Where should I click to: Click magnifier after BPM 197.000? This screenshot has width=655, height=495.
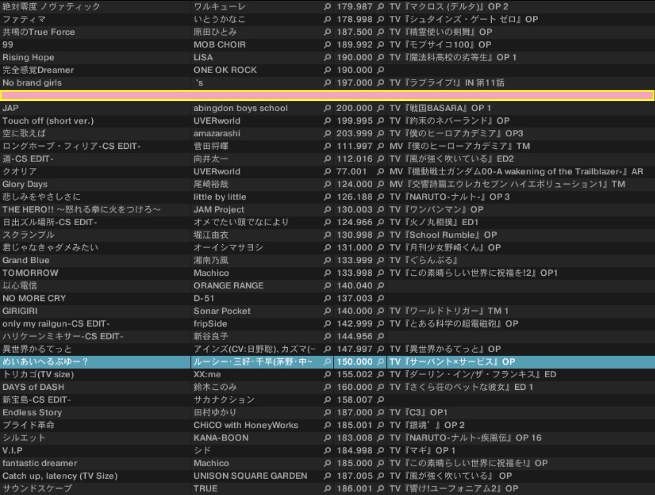[x=381, y=83]
